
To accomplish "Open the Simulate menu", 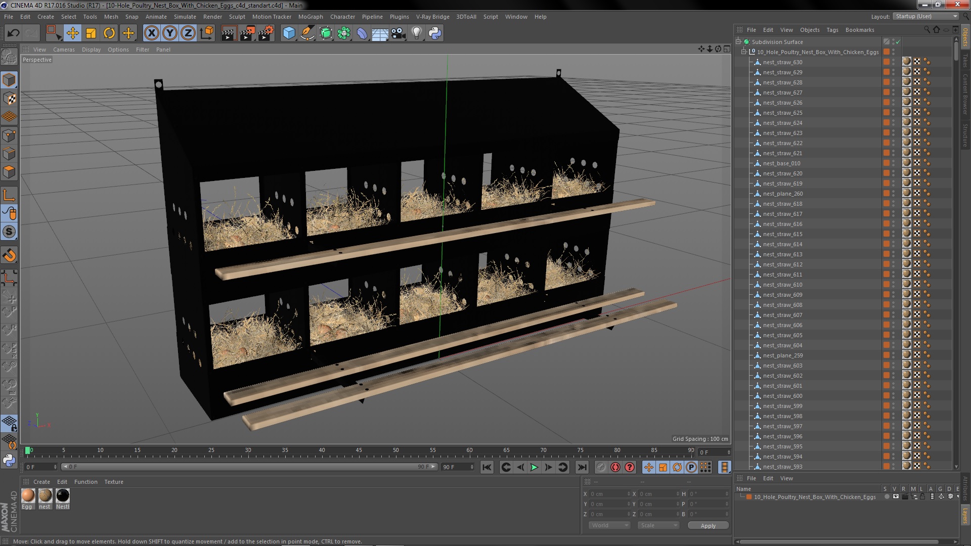I will [185, 17].
